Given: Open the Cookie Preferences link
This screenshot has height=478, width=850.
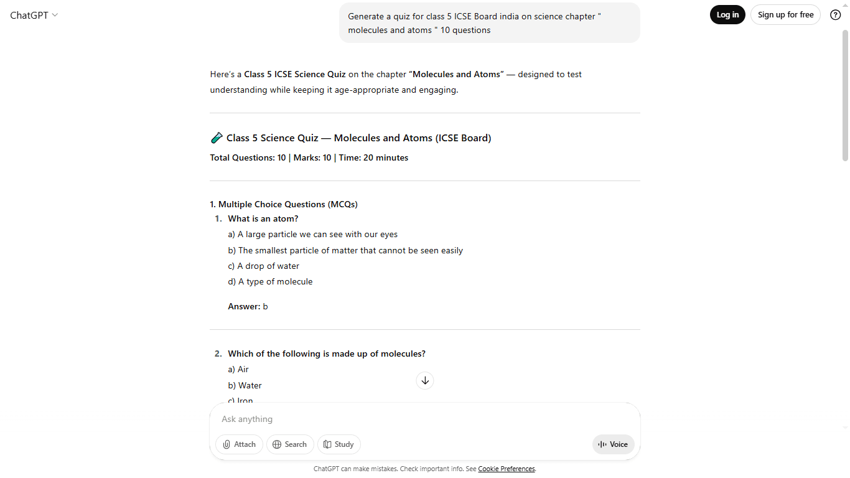Looking at the screenshot, I should pos(506,469).
